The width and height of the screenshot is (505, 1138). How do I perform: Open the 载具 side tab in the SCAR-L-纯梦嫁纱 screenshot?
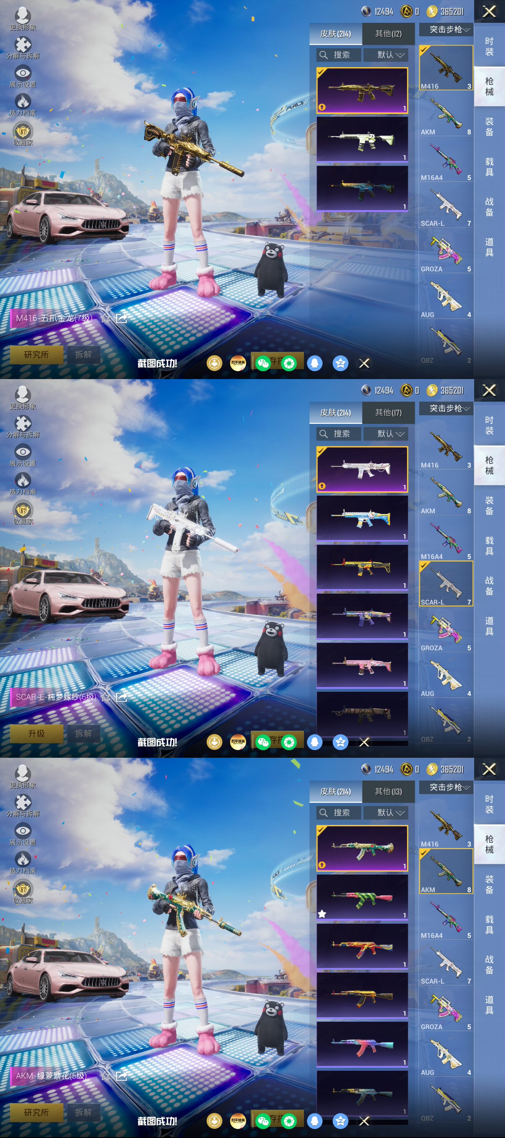(x=489, y=545)
